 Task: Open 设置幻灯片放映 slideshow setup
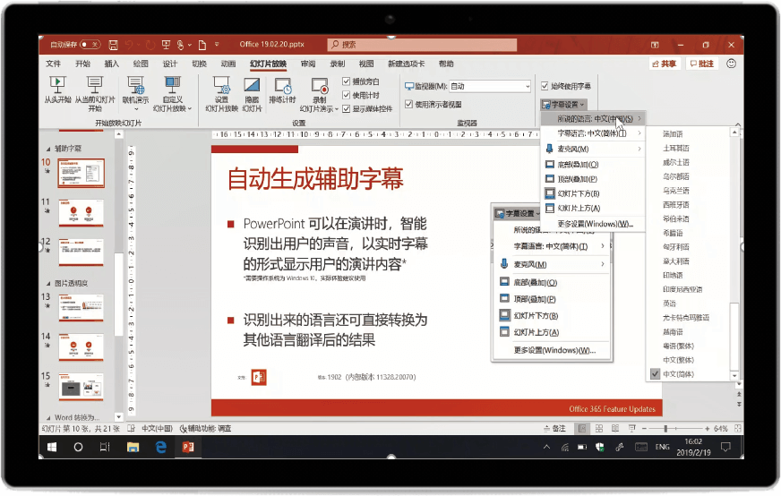(x=221, y=94)
